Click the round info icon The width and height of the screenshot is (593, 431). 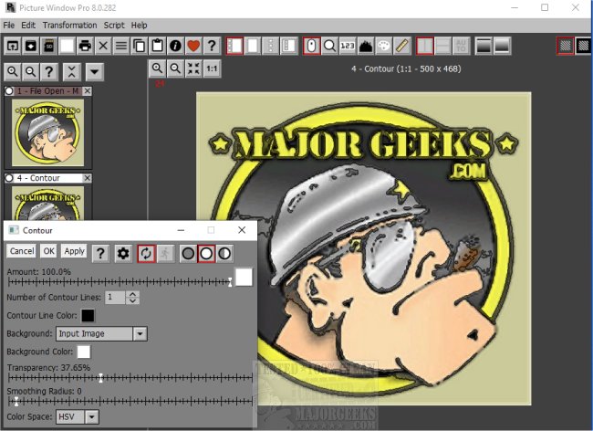(x=175, y=47)
